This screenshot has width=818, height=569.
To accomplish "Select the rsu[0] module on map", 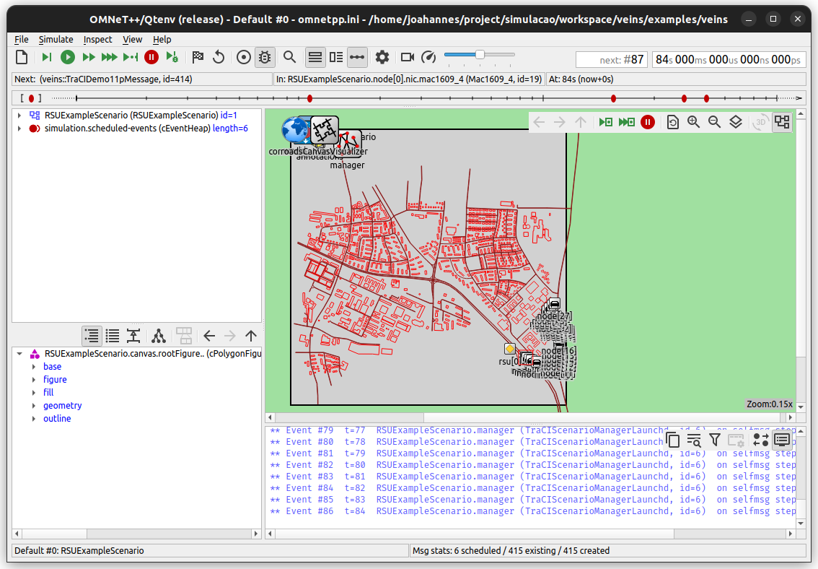I will (510, 349).
